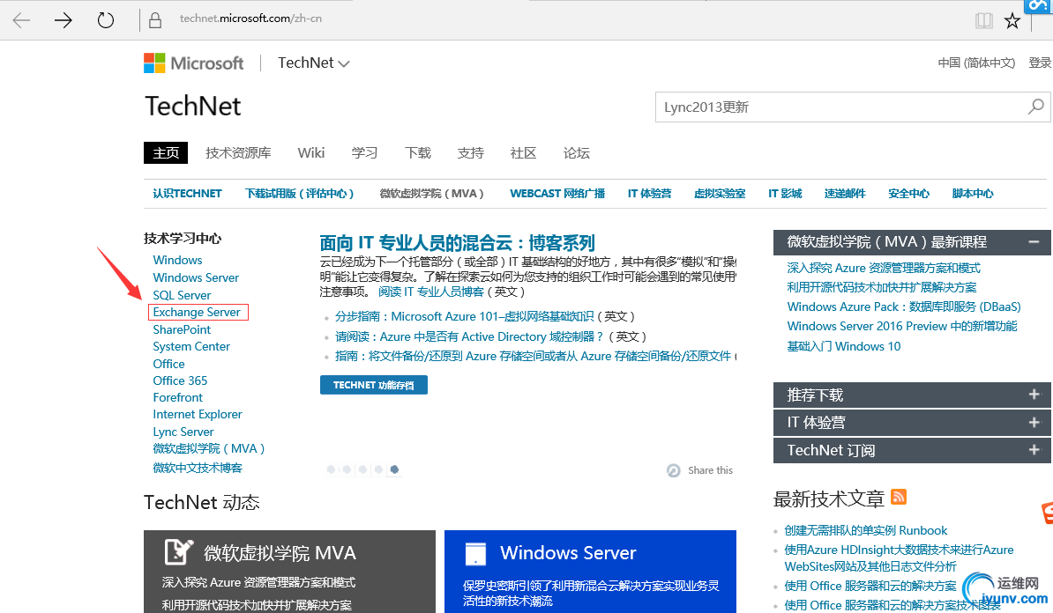Screen dimensions: 1053x613
Task: Open the 社区 tab
Action: (x=523, y=153)
